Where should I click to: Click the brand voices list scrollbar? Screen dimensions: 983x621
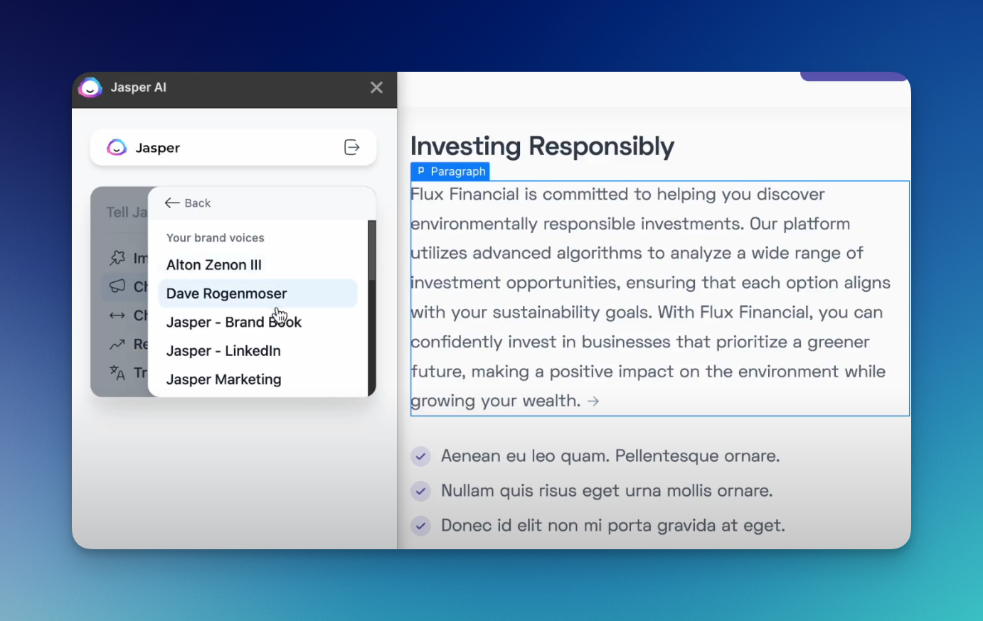coord(371,251)
